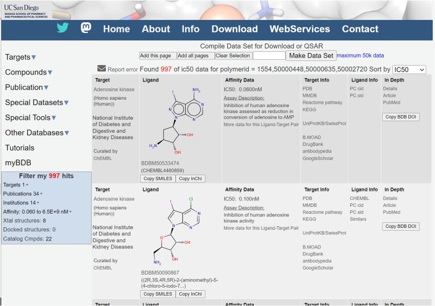The image size is (435, 306).
Task: Copy InChI for ligand BDBM50090867
Action: pos(190,294)
